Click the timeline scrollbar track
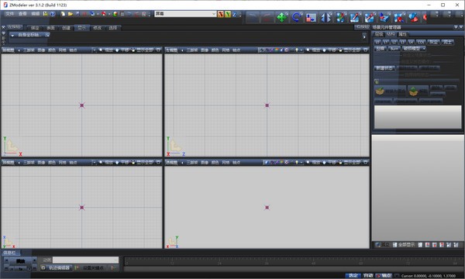The width and height of the screenshot is (465, 279). (x=294, y=269)
